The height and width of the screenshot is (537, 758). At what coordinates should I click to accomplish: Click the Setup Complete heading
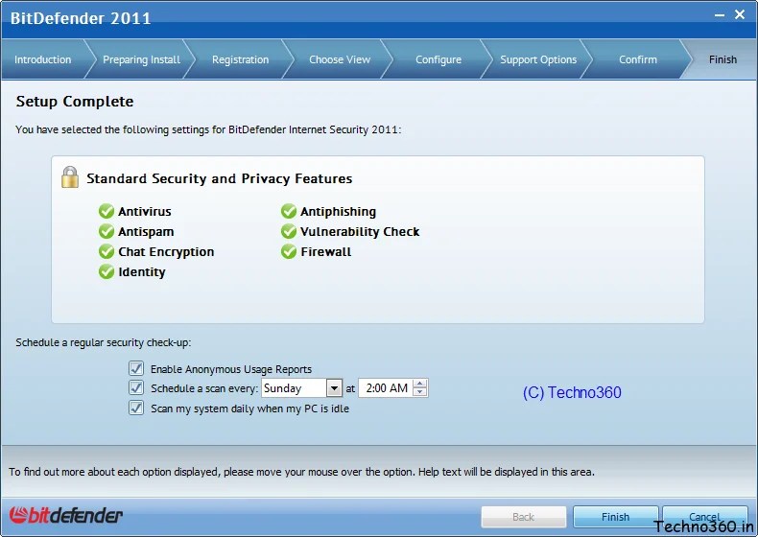tap(75, 102)
